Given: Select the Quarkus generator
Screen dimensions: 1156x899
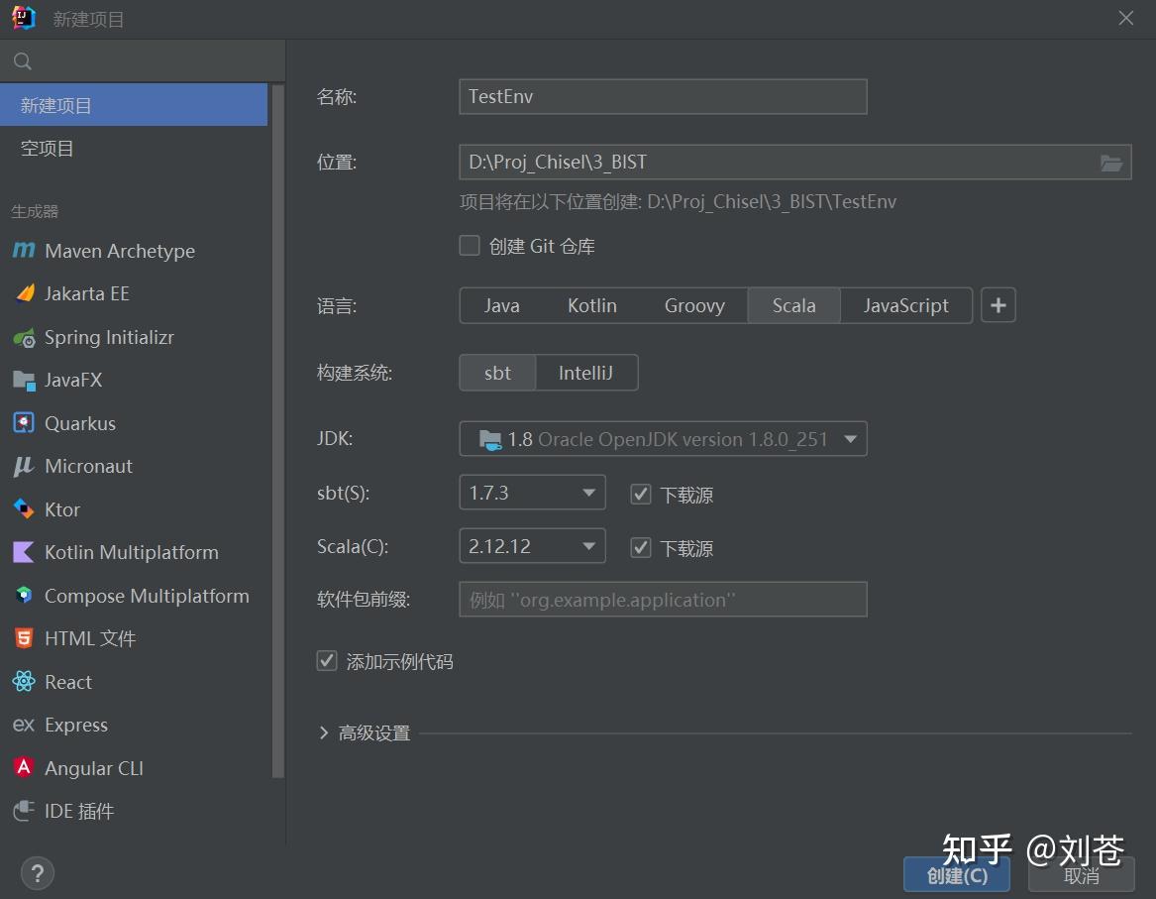Looking at the screenshot, I should [x=79, y=423].
